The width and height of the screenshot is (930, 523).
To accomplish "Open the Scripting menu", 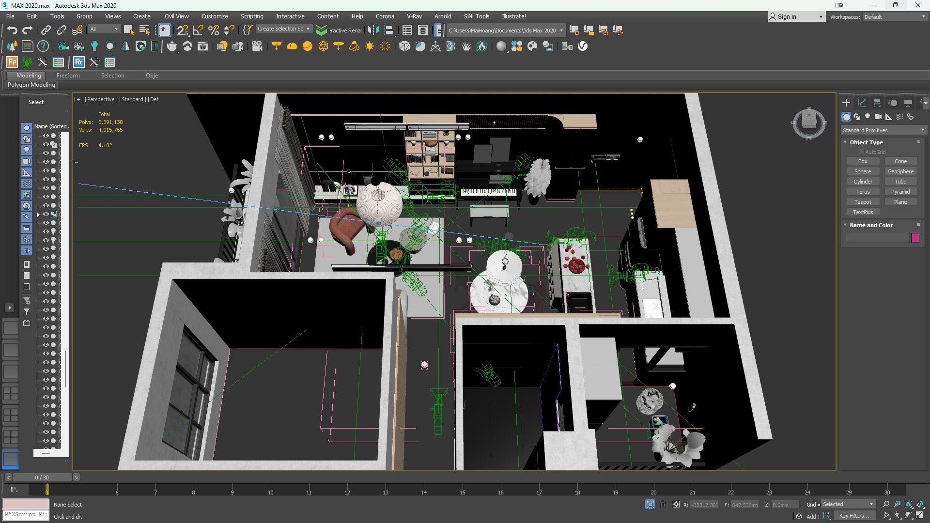I will (x=251, y=16).
